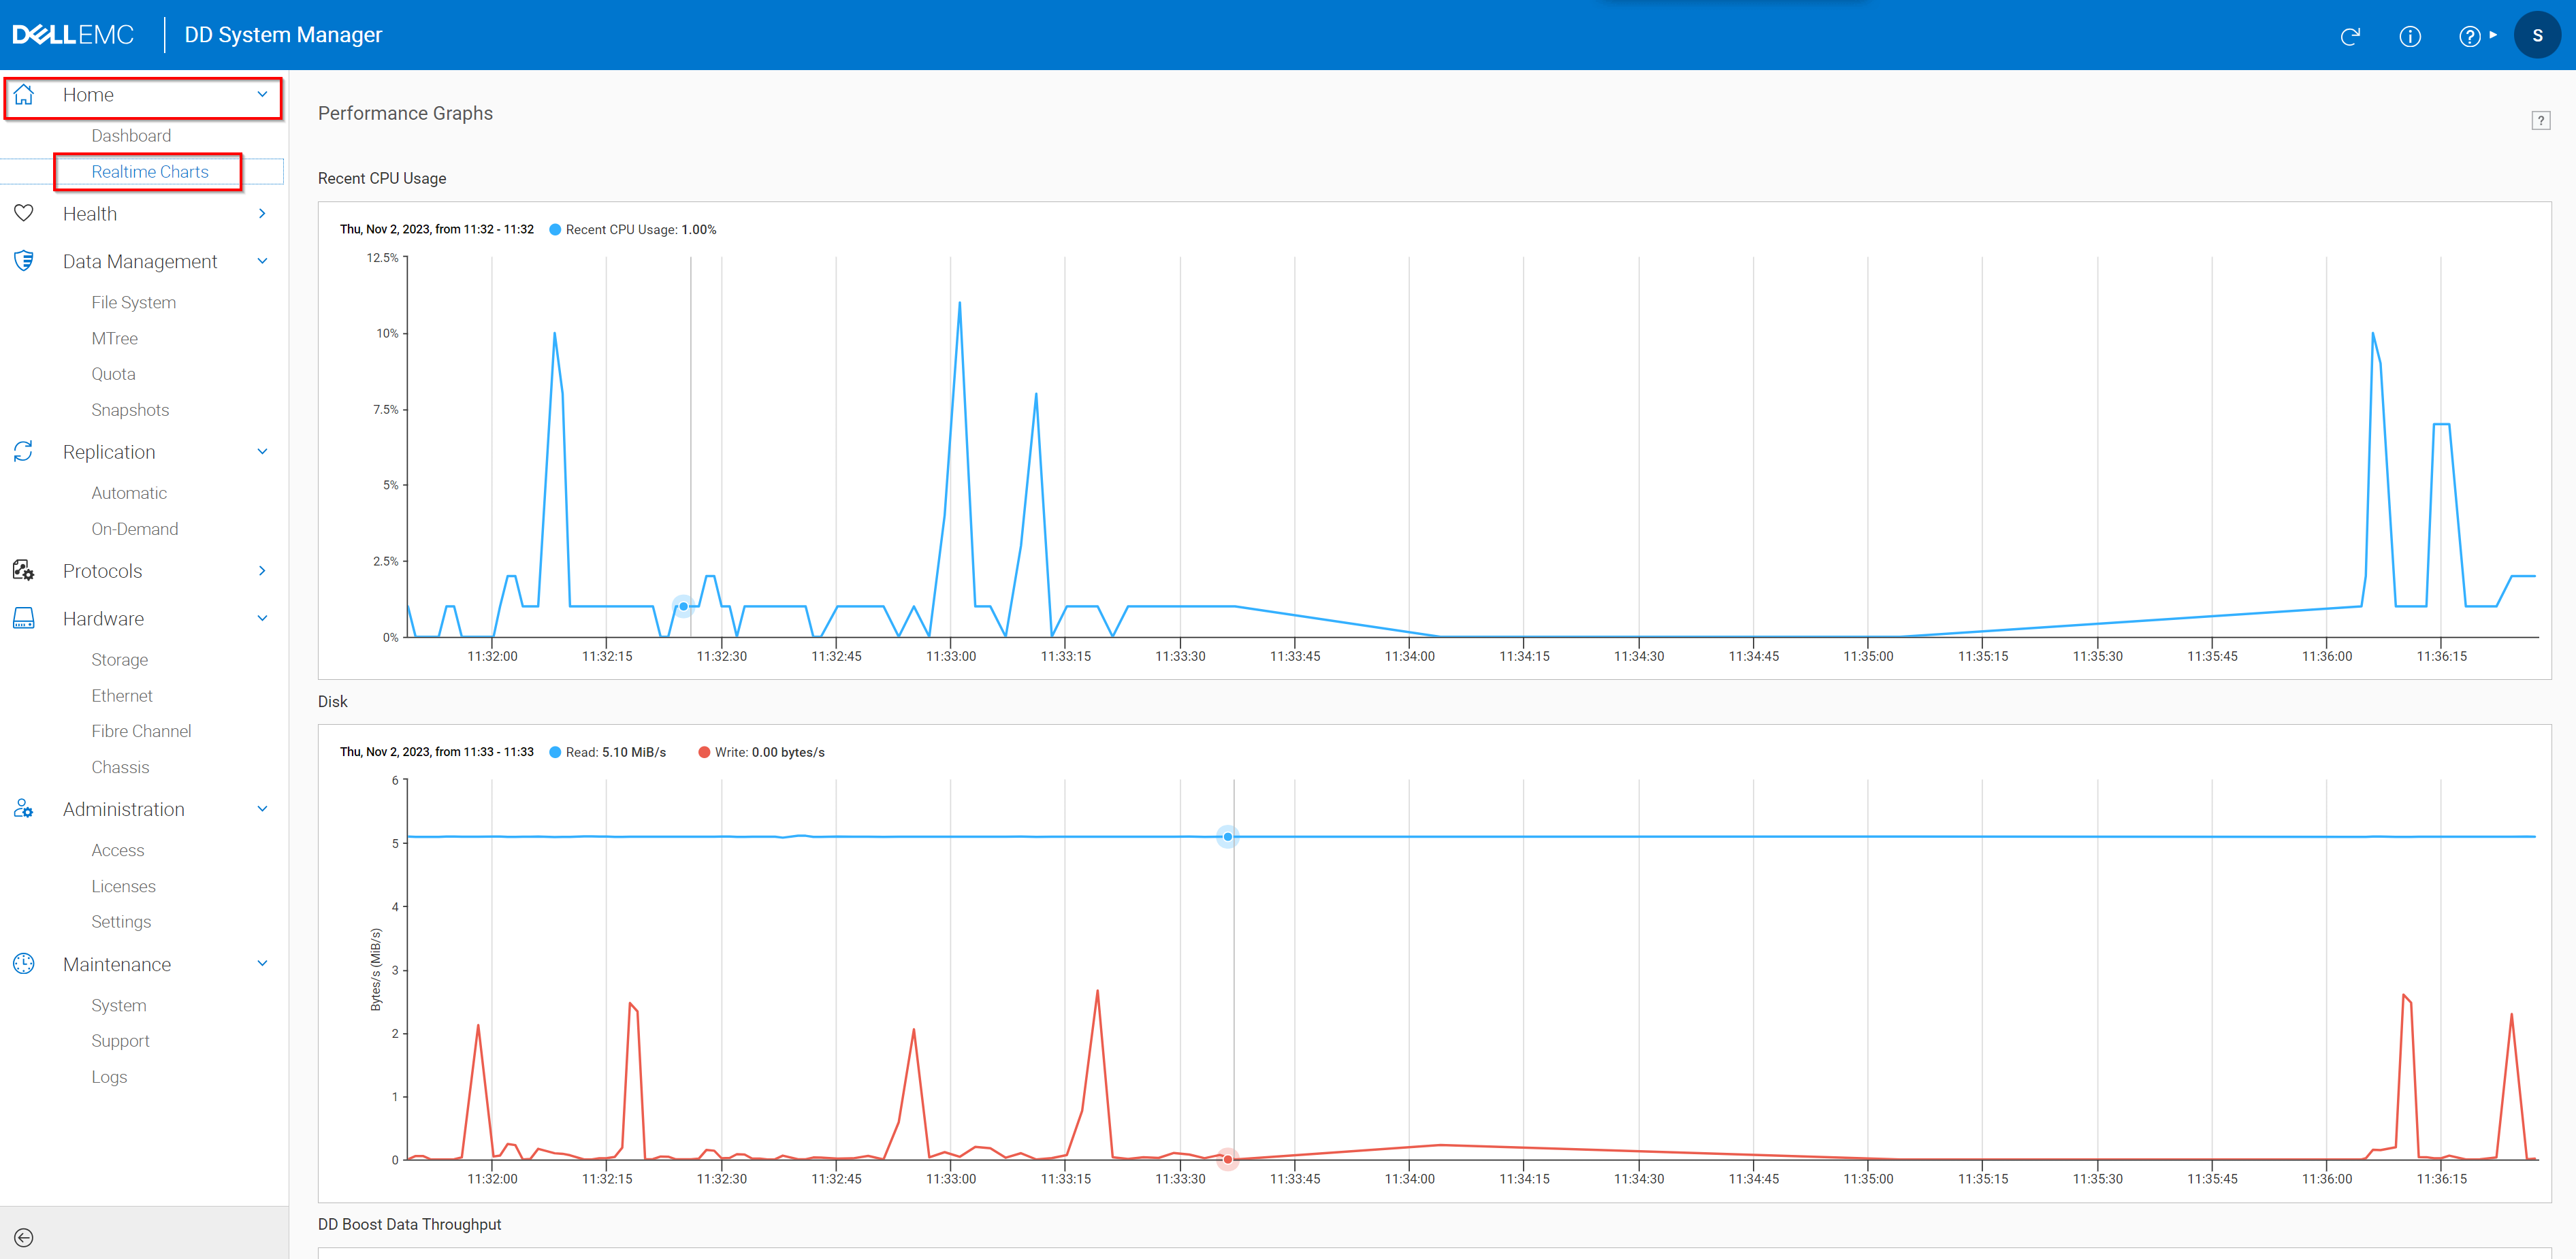Image resolution: width=2576 pixels, height=1259 pixels.
Task: Select the Replication sync icon
Action: (x=24, y=451)
